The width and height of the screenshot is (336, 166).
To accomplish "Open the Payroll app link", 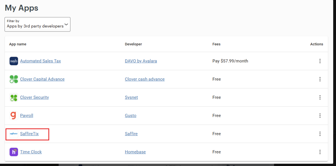I will [27, 116].
